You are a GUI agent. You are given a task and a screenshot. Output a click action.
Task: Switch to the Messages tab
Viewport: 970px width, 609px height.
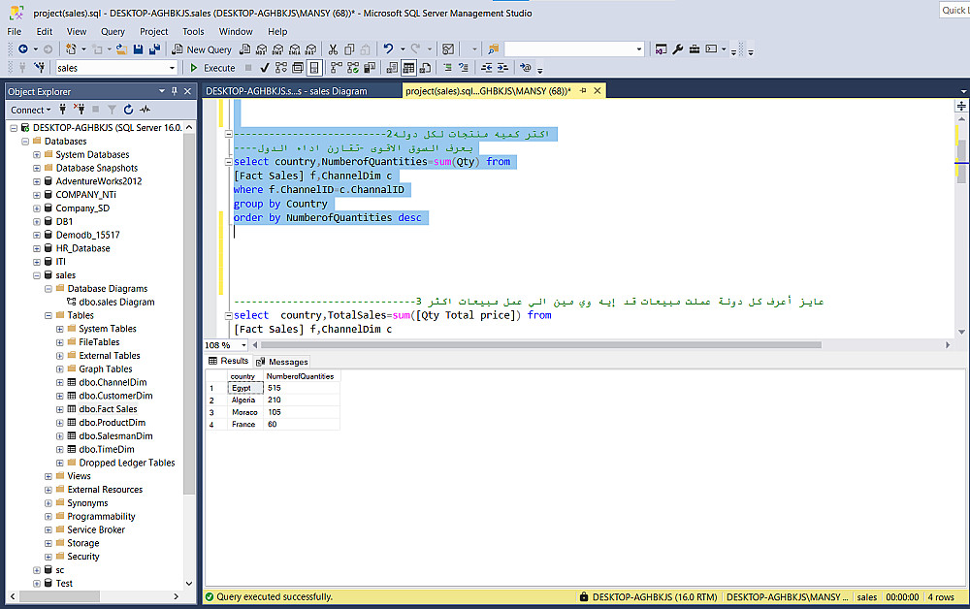282,362
